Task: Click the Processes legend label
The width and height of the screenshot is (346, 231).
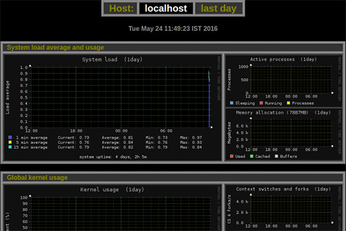Action: 303,103
